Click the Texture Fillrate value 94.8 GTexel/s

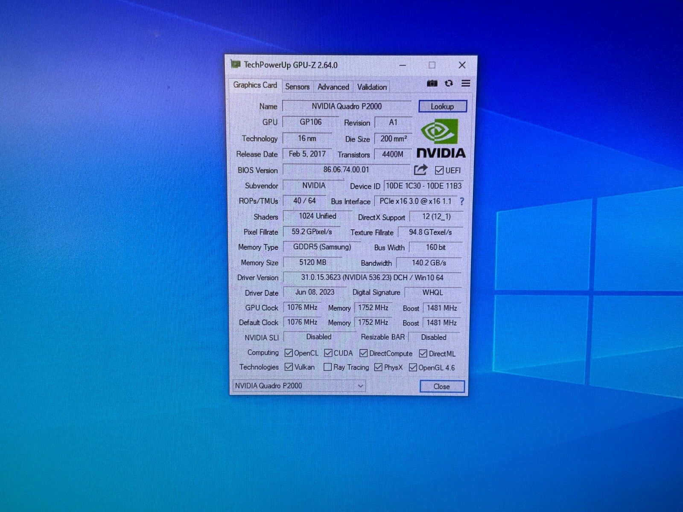pos(430,232)
